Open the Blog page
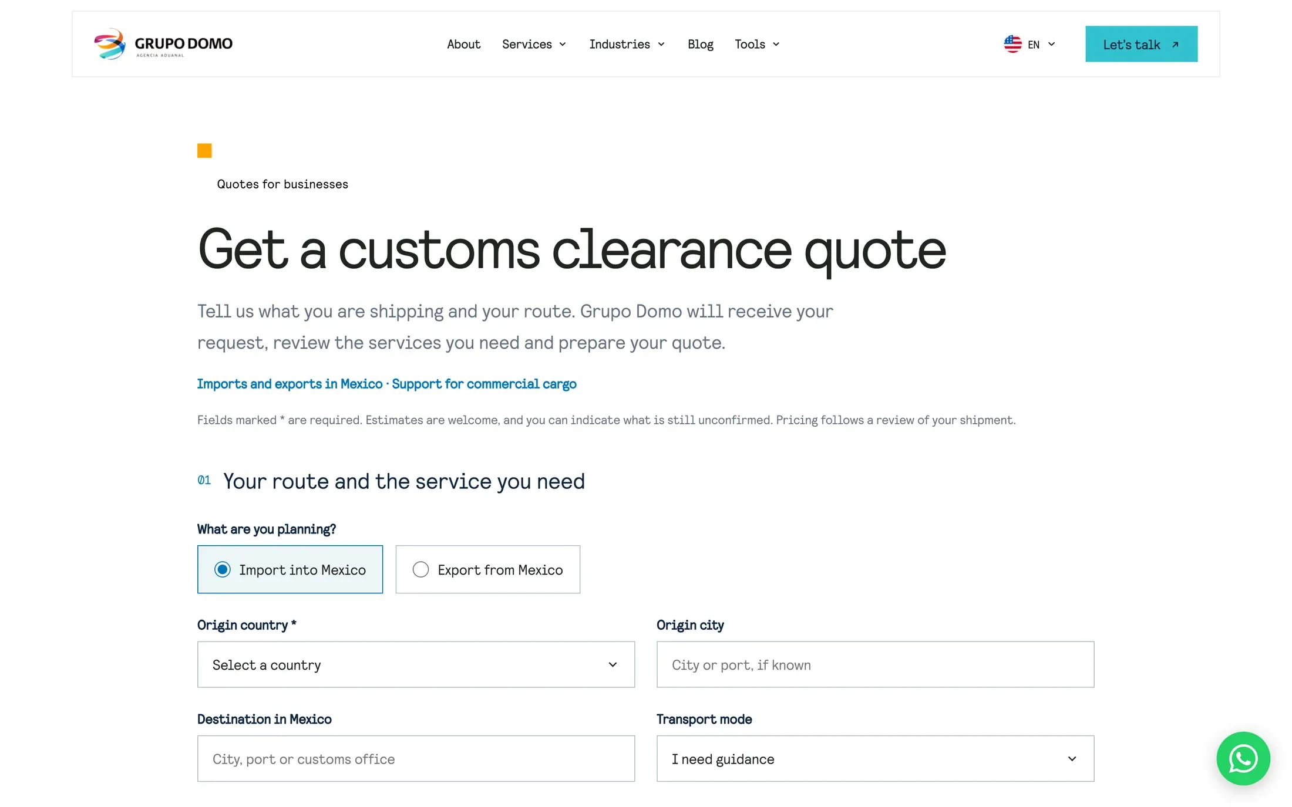 click(700, 44)
